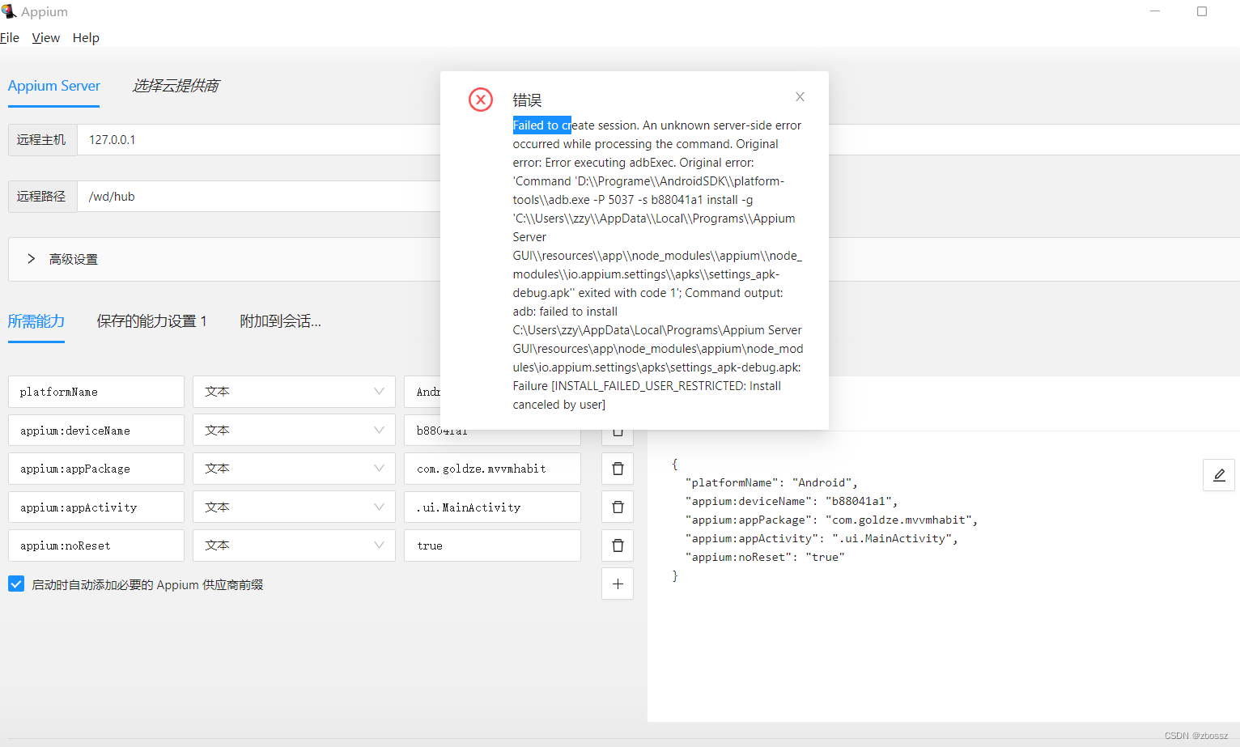Delete the appium:noReset capability row
The height and width of the screenshot is (747, 1240).
(618, 545)
